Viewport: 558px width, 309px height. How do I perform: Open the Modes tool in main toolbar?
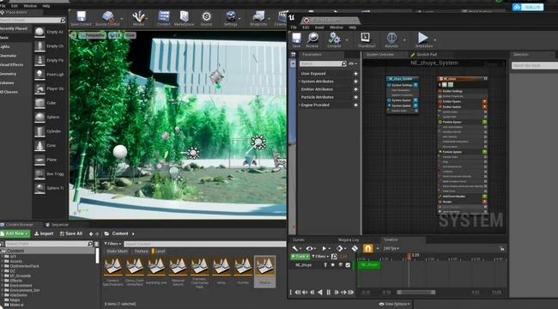click(138, 16)
